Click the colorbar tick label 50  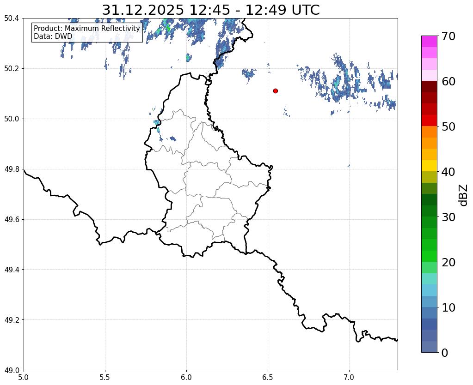coord(448,126)
